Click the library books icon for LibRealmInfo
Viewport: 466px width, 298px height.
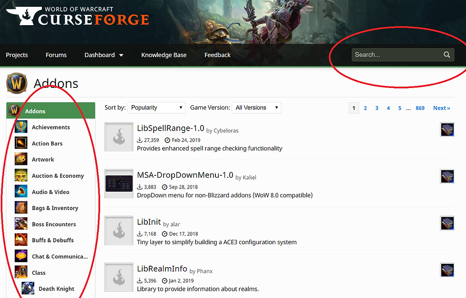click(447, 270)
